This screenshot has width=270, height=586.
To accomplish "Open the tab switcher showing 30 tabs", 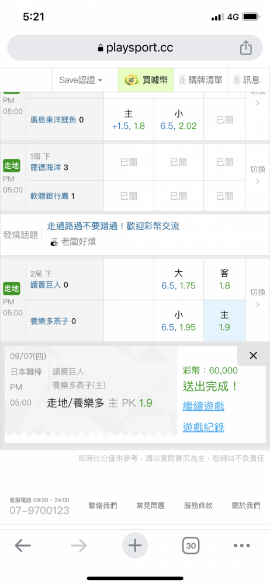I will point(191,546).
